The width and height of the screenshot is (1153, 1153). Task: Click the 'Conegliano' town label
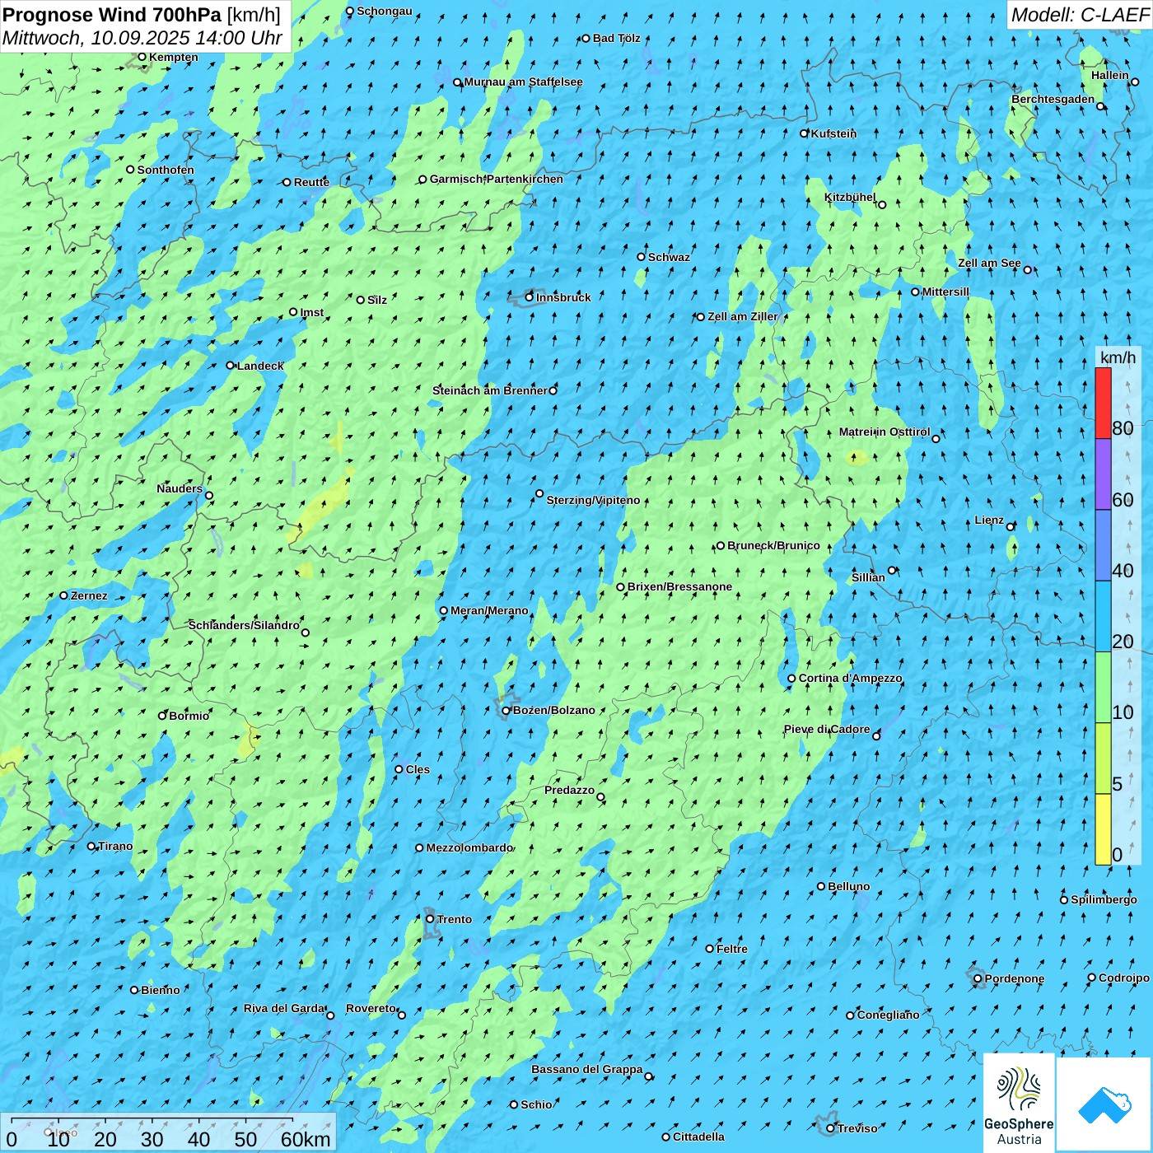point(888,1015)
